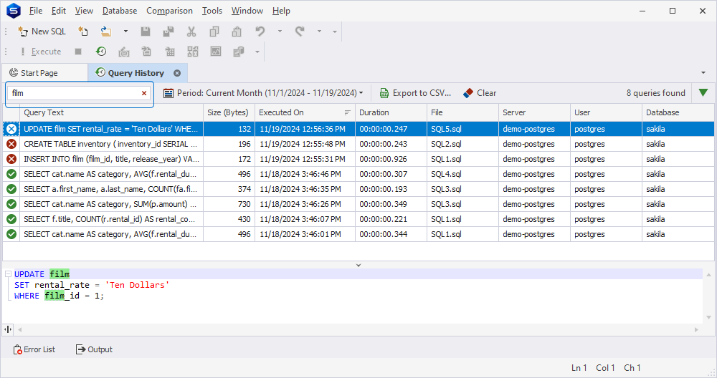Expand the open file dropdown arrow
This screenshot has height=378, width=717.
(x=125, y=31)
